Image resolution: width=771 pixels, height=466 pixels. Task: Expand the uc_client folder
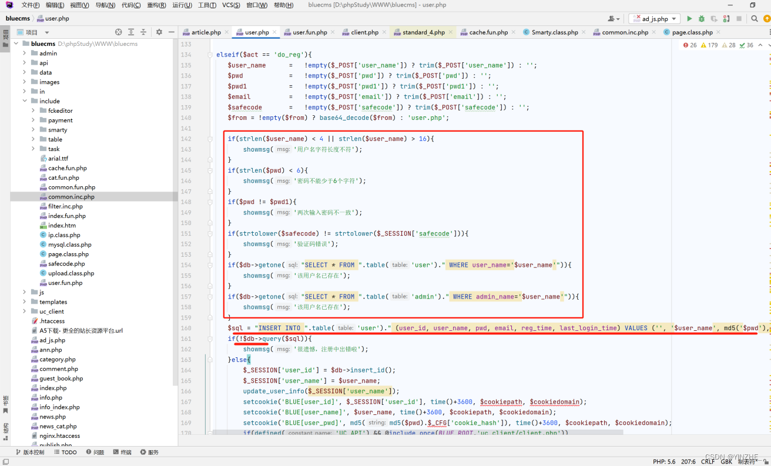pyautogui.click(x=25, y=311)
